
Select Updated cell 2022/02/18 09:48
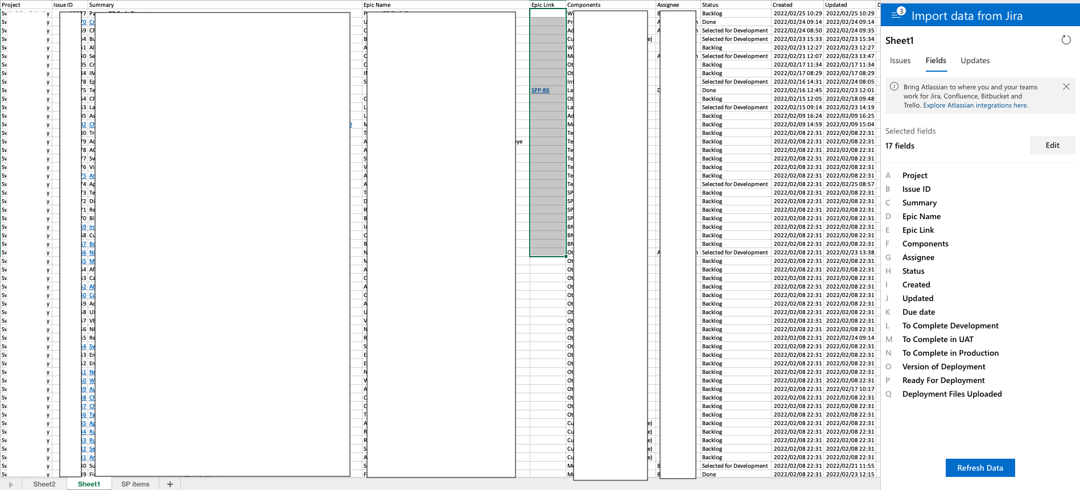tap(850, 98)
